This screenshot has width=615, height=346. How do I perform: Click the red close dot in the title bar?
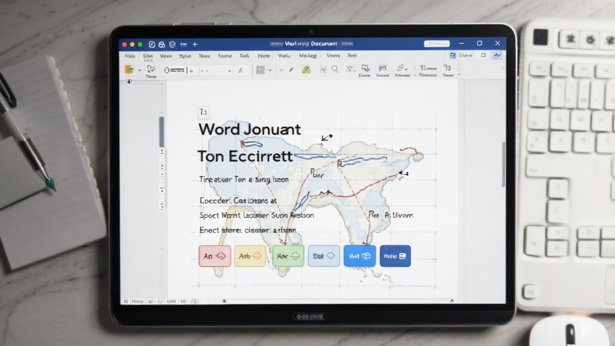(x=124, y=44)
